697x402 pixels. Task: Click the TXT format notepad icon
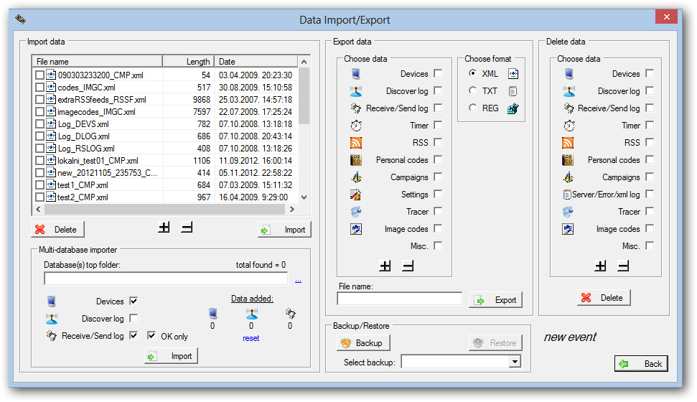click(x=513, y=91)
